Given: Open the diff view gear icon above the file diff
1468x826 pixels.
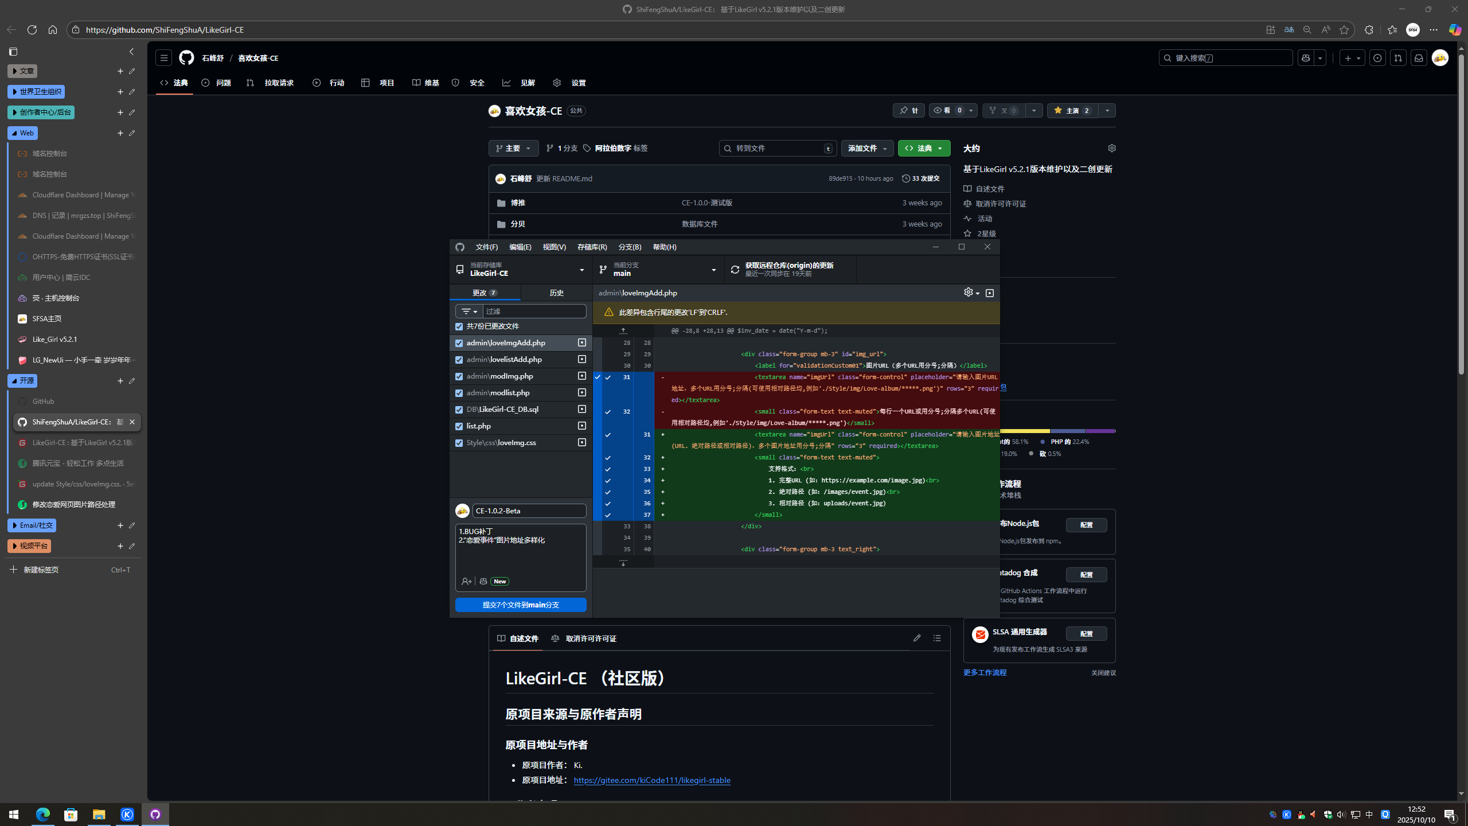Looking at the screenshot, I should pyautogui.click(x=969, y=293).
